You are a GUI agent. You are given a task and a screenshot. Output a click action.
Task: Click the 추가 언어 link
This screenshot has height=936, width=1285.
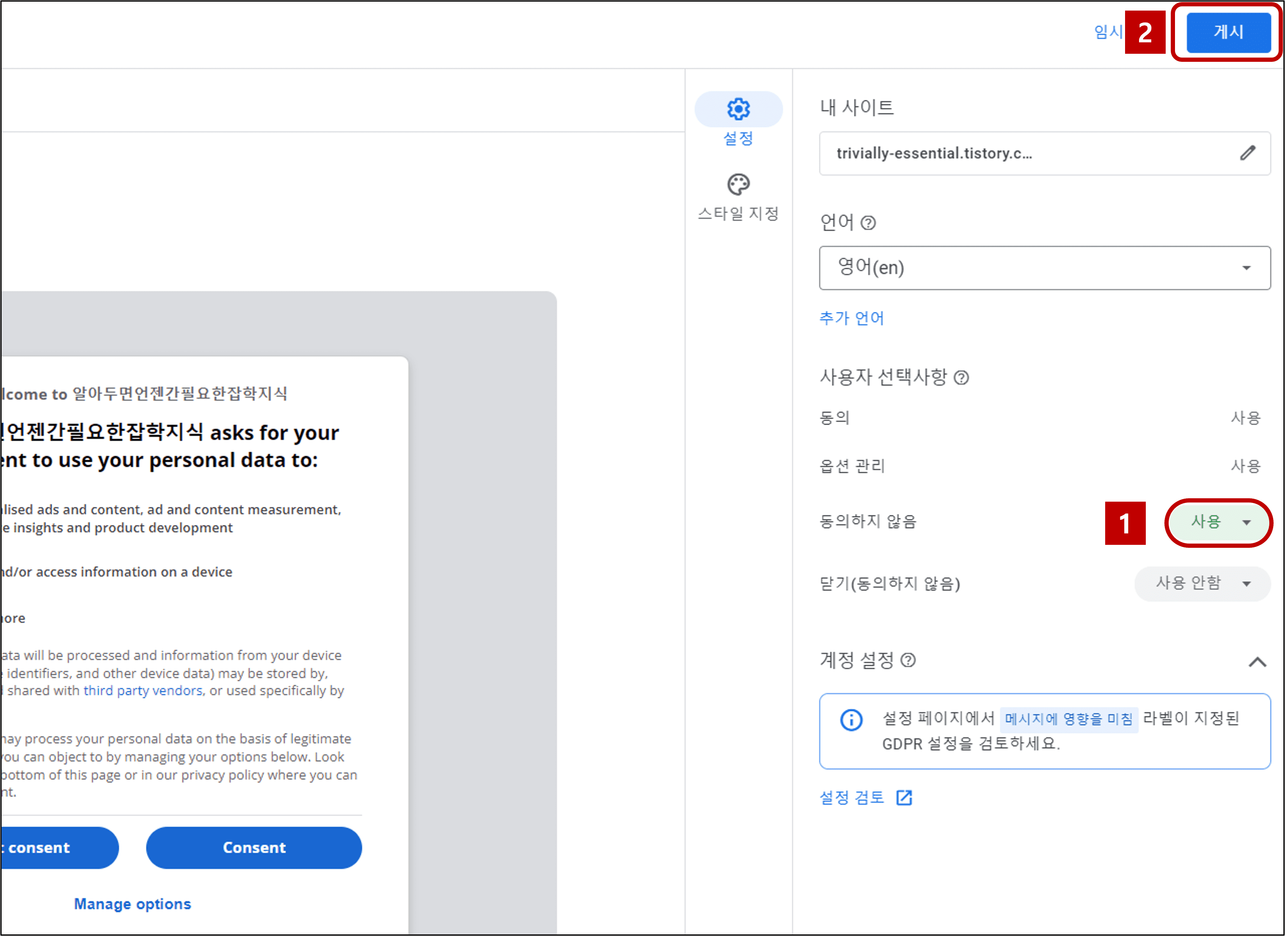pos(852,318)
